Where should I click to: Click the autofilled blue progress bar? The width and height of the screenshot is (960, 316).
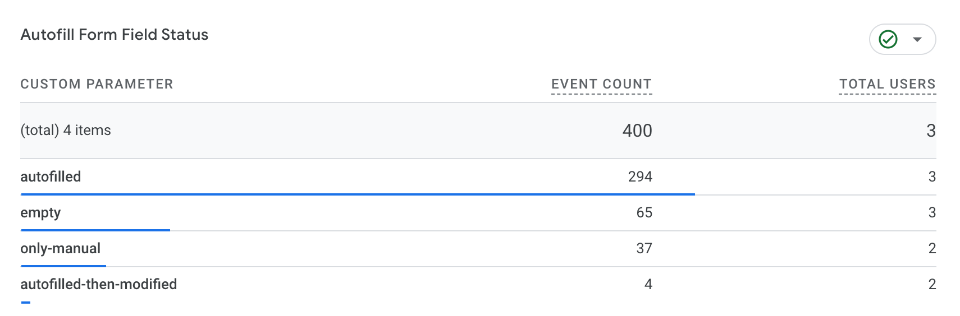pyautogui.click(x=358, y=194)
